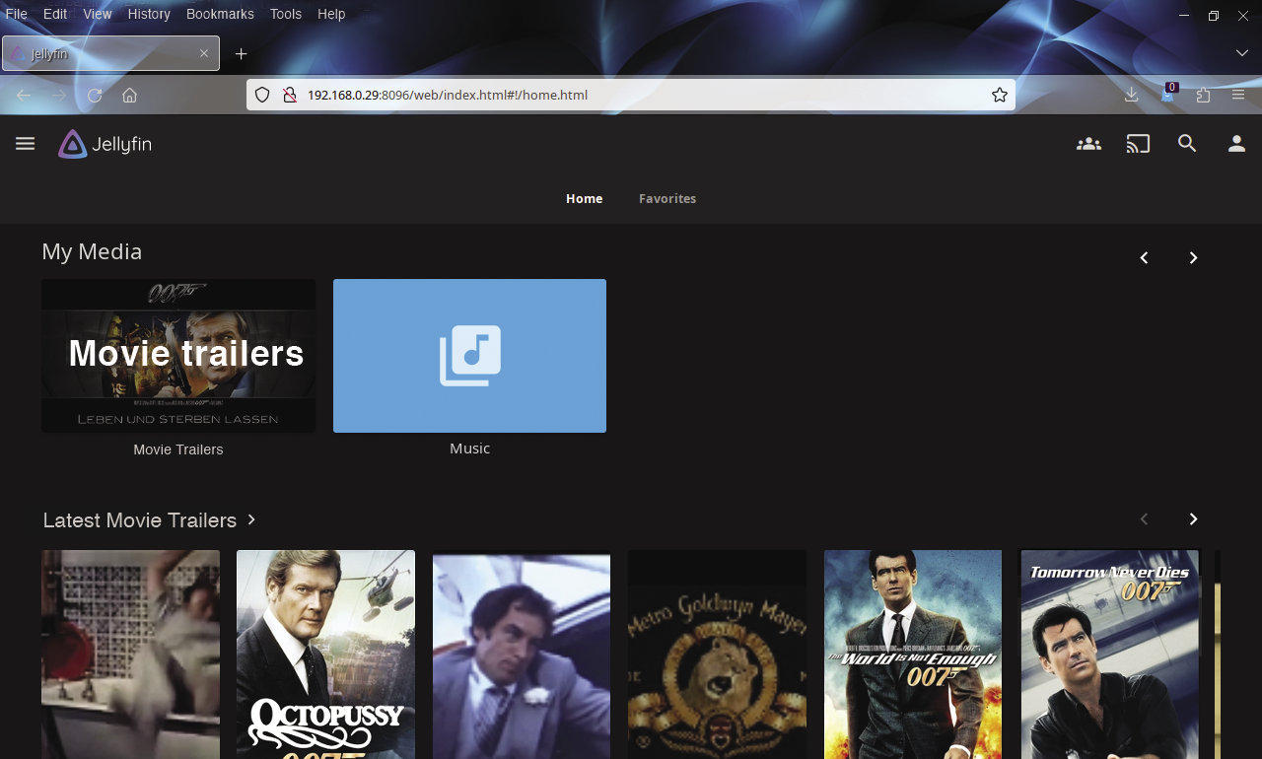Open the Tools menu
The height and width of the screenshot is (759, 1262).
pyautogui.click(x=286, y=14)
